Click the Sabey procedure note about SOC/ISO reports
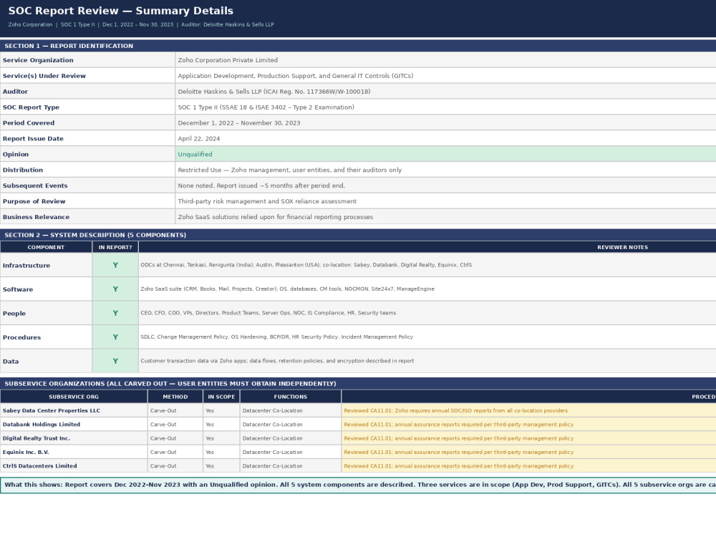The image size is (716, 537). (x=529, y=410)
